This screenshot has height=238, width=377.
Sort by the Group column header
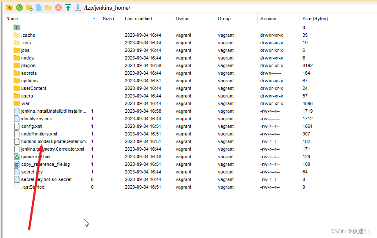click(x=224, y=19)
